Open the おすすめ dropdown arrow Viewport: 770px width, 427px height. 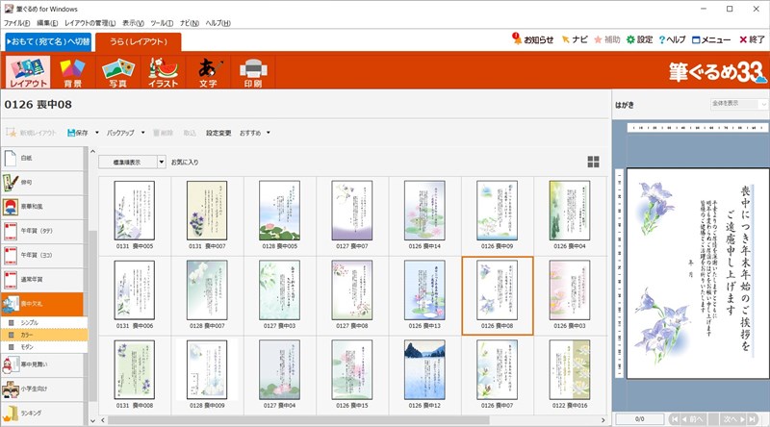tap(269, 133)
